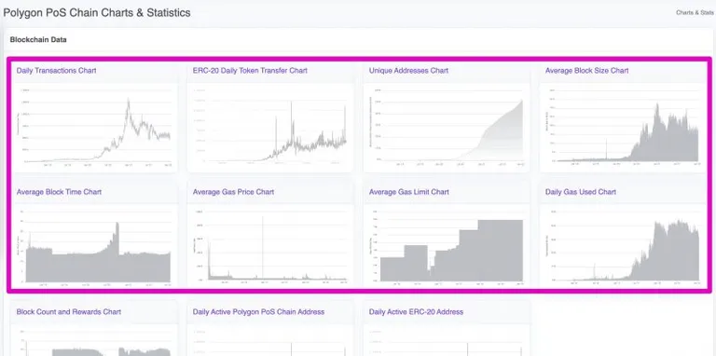Open the Average Gas Price Chart link
Screen dimensions: 716x356
tap(233, 192)
